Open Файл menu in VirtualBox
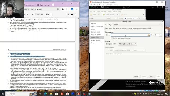 point(91,5)
